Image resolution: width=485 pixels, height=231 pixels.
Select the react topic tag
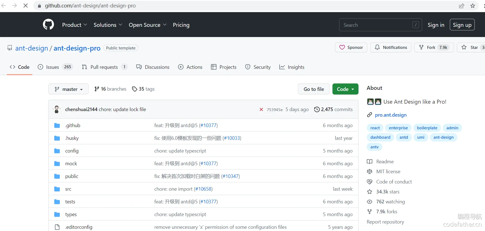pyautogui.click(x=375, y=128)
